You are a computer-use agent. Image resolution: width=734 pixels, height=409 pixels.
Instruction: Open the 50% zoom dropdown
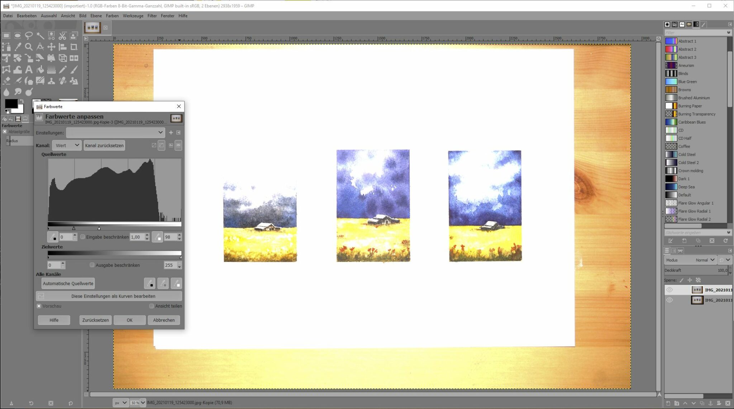143,403
